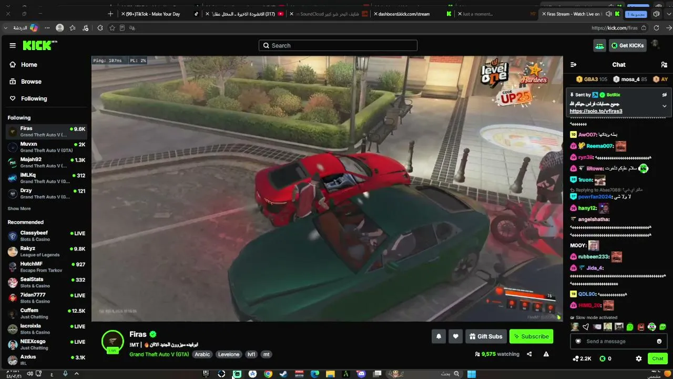Switch to dashboard.kick.com/stream tab
This screenshot has height=379, width=673.
tap(412, 14)
